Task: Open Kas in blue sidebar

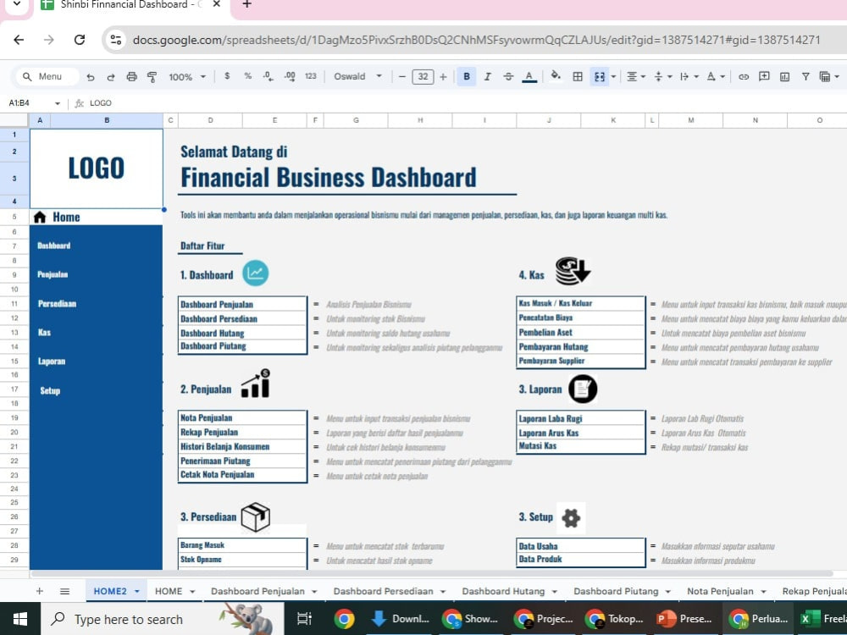Action: [x=44, y=332]
